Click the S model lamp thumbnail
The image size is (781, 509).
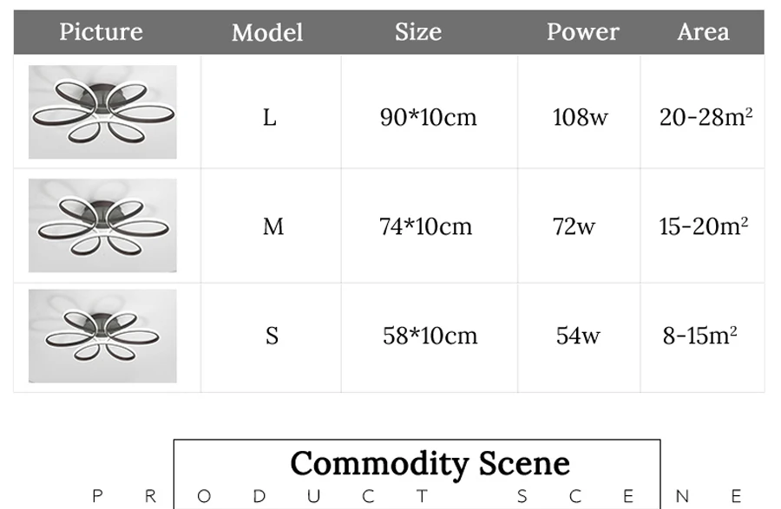(x=102, y=336)
